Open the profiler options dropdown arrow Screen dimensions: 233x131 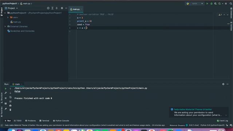[x=222, y=4]
